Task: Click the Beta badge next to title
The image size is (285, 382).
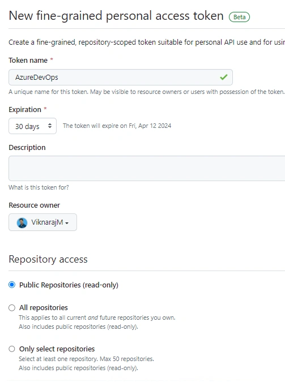Action: coord(239,17)
